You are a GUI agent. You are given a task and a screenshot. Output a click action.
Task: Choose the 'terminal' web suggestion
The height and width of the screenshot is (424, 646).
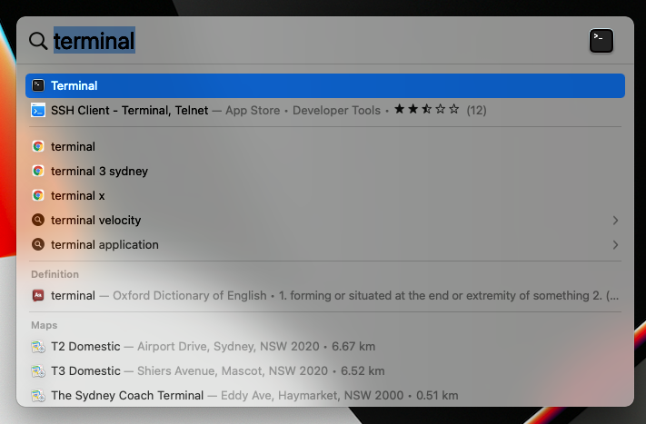click(325, 146)
